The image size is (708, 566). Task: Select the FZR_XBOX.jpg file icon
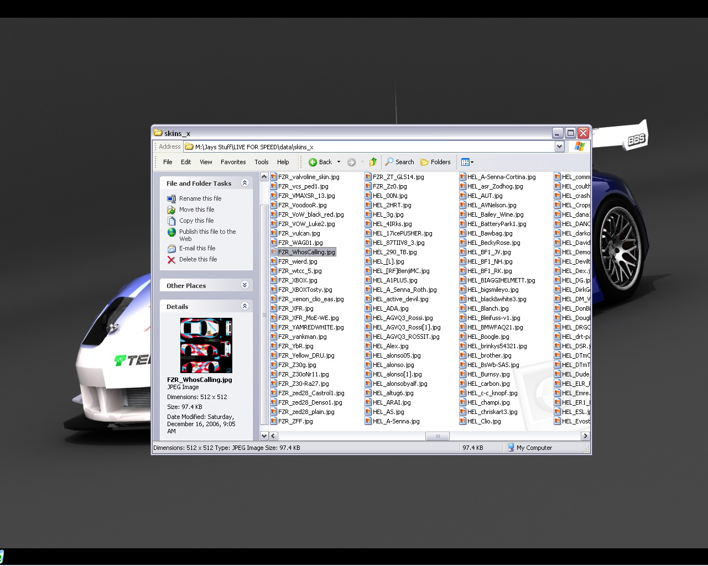click(273, 280)
